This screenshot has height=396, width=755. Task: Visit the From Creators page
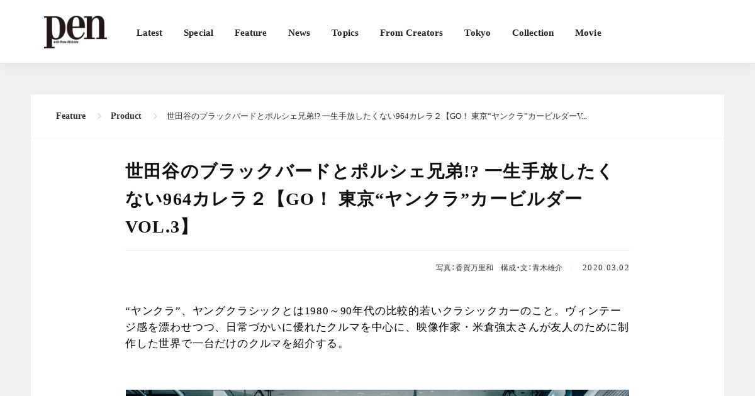click(x=411, y=33)
